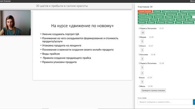Click the Татьяна participant badge
This screenshot has height=109, width=195.
click(161, 22)
